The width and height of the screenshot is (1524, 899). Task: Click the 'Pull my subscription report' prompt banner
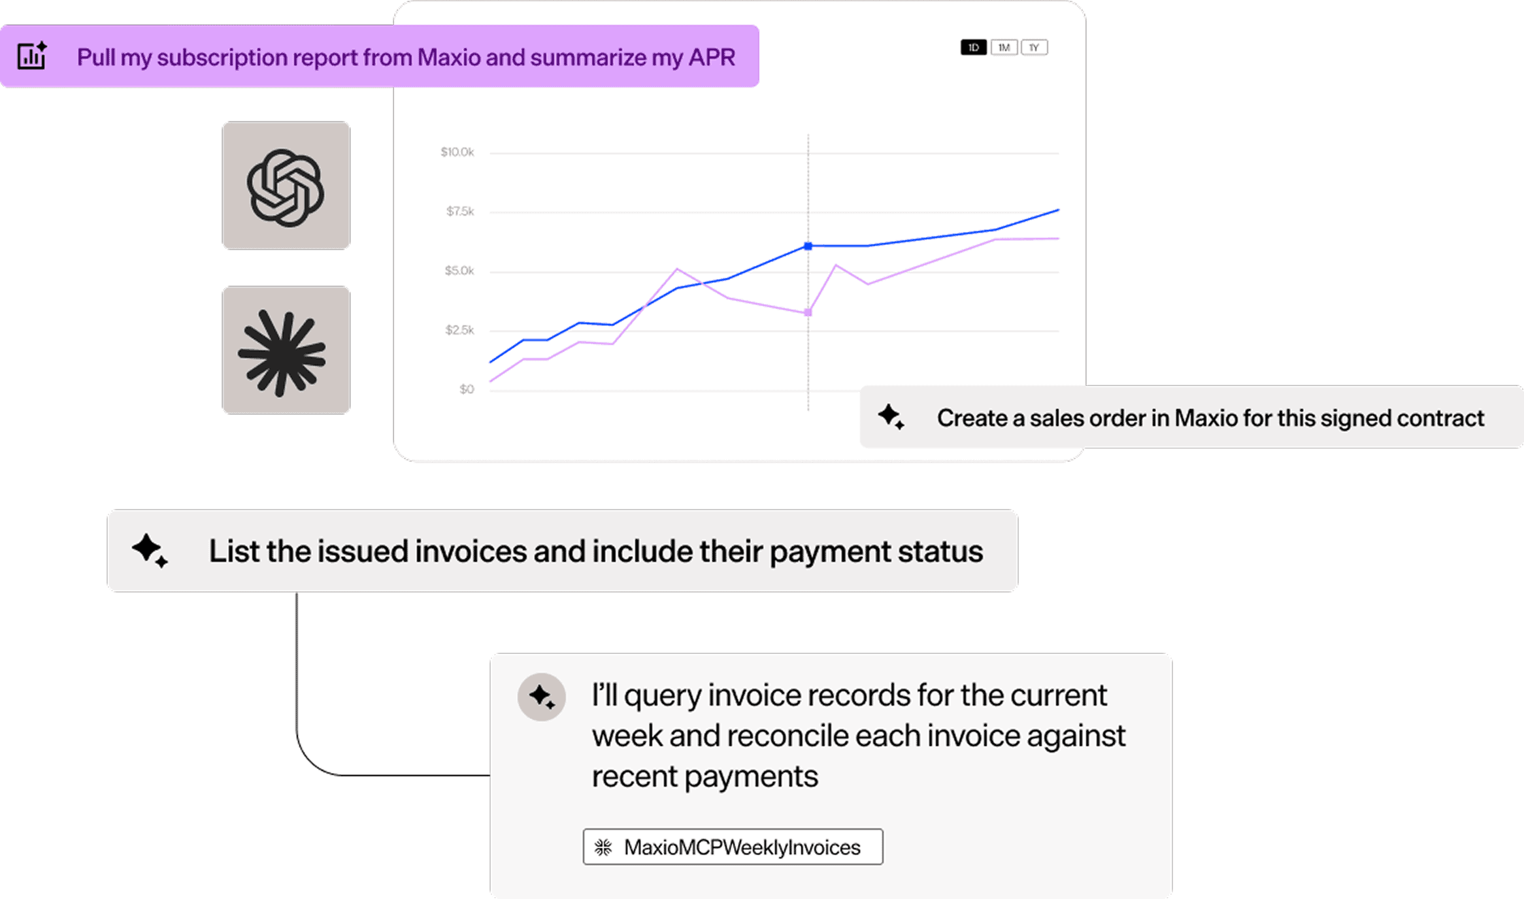(x=380, y=56)
